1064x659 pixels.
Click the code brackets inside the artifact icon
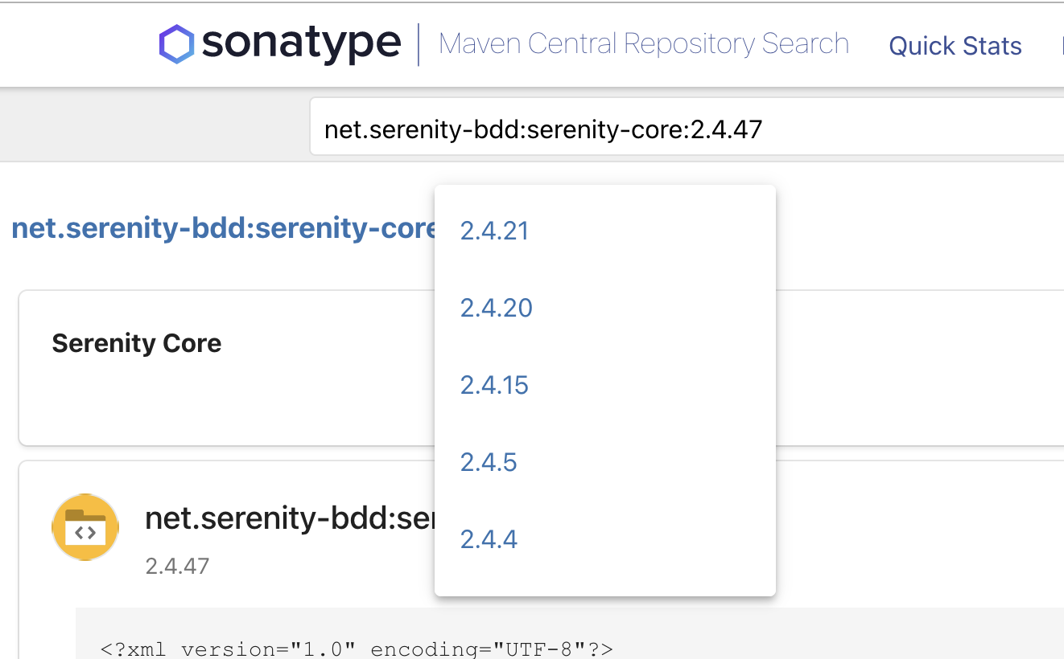point(85,532)
